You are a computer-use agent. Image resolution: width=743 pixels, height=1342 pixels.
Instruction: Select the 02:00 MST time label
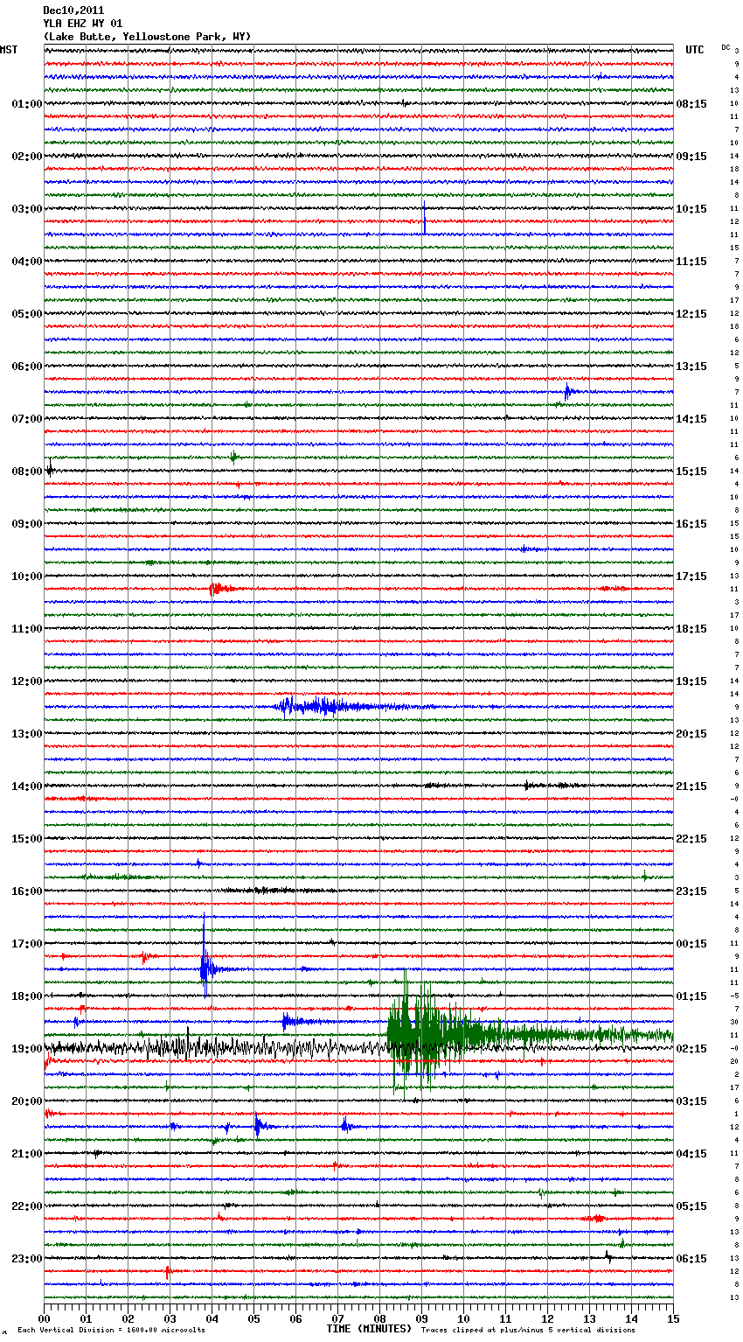(27, 157)
